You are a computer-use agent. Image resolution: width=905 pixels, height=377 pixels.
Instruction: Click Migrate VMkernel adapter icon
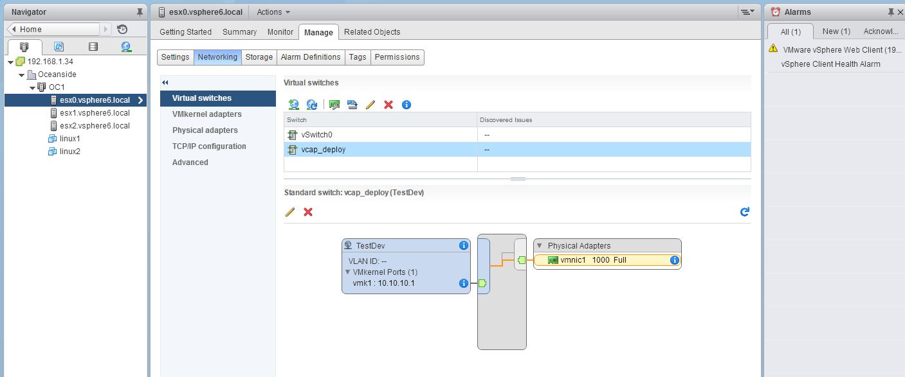(x=352, y=105)
